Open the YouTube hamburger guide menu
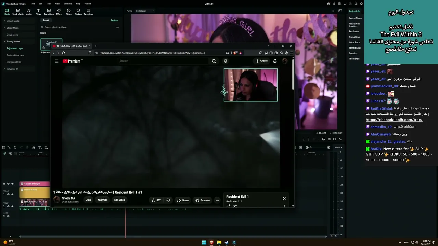The width and height of the screenshot is (438, 246). click(x=56, y=61)
